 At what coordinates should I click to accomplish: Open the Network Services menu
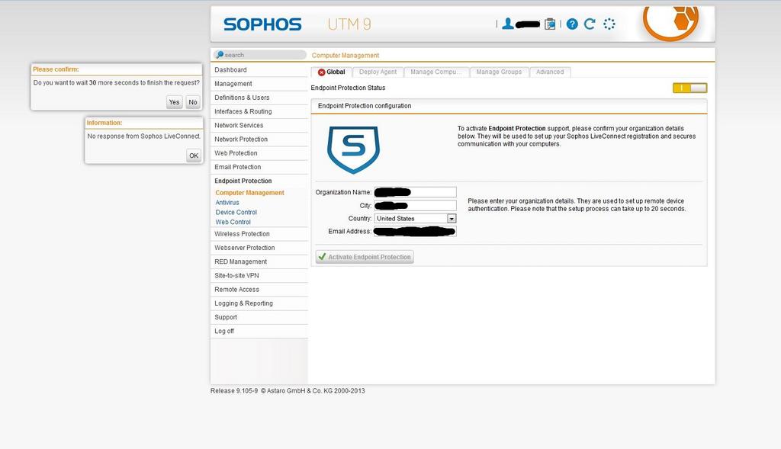(259, 126)
